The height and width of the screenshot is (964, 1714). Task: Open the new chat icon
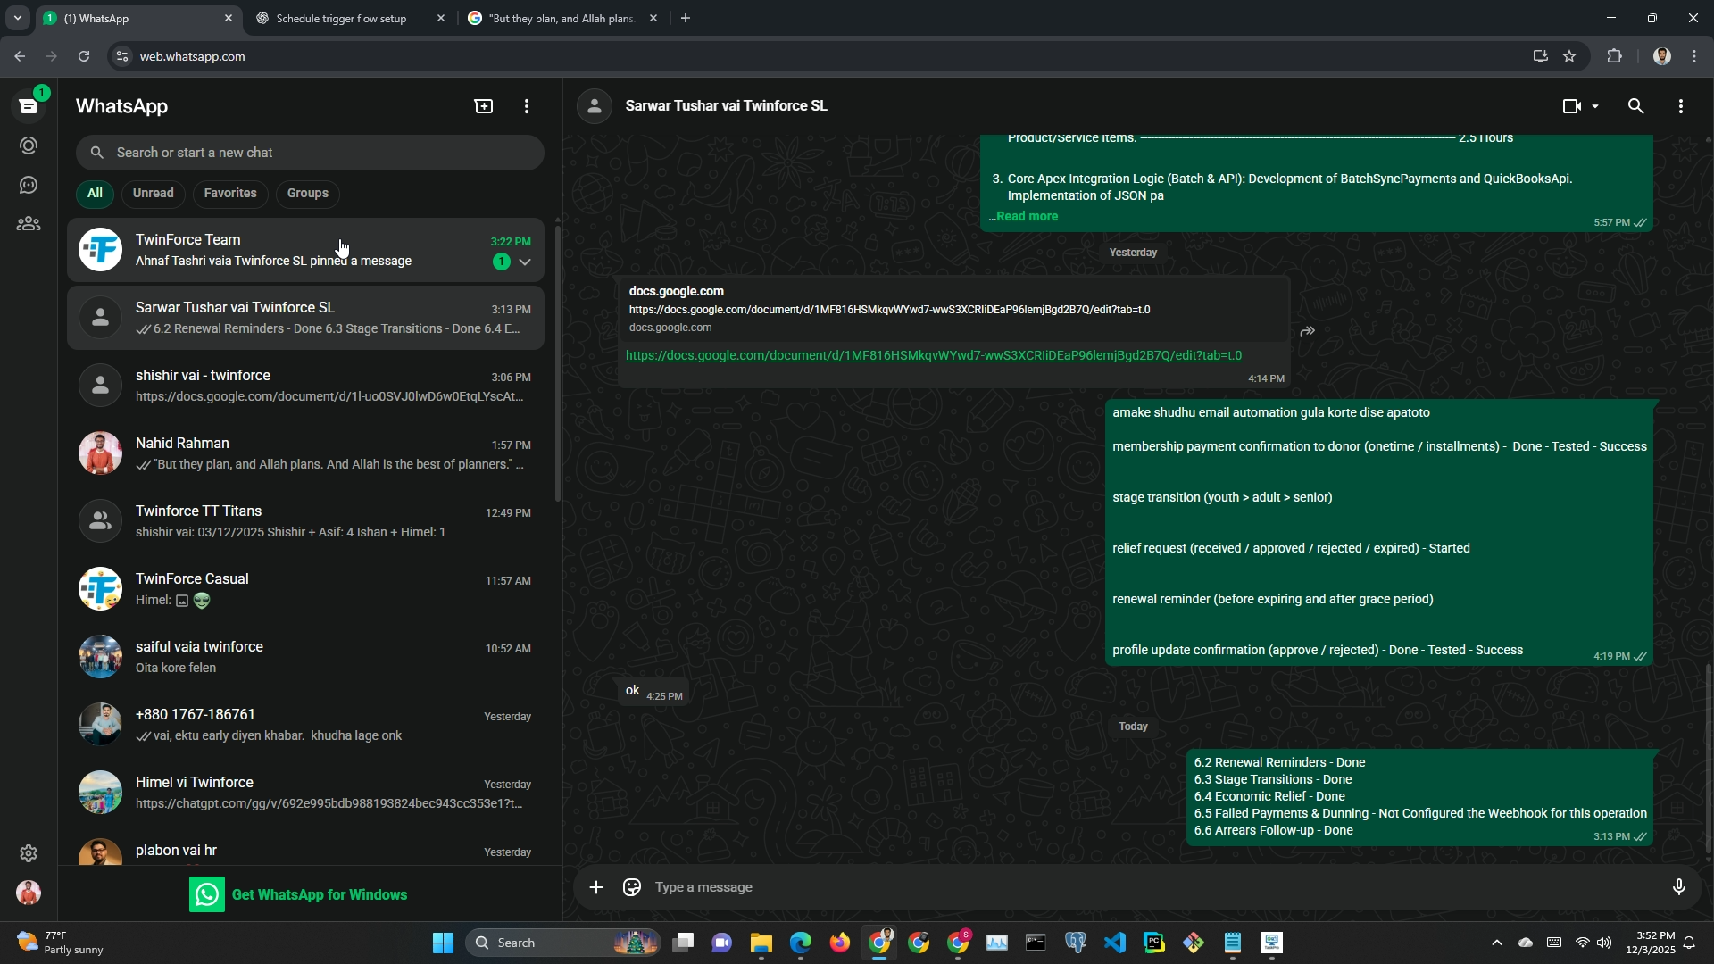point(483,106)
